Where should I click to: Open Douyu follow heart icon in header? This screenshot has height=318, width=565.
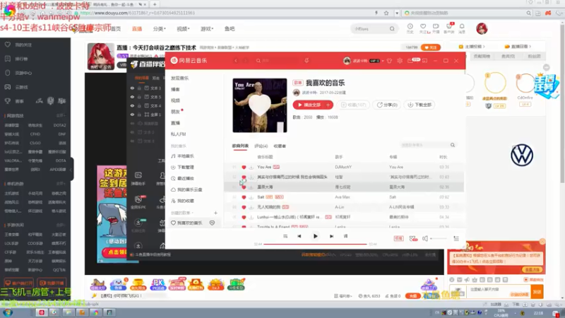pyautogui.click(x=423, y=26)
